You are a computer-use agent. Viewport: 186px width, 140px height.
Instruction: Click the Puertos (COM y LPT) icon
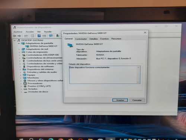pyautogui.click(x=25, y=86)
